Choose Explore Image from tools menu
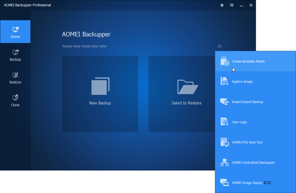This screenshot has height=193, width=296. pyautogui.click(x=255, y=81)
